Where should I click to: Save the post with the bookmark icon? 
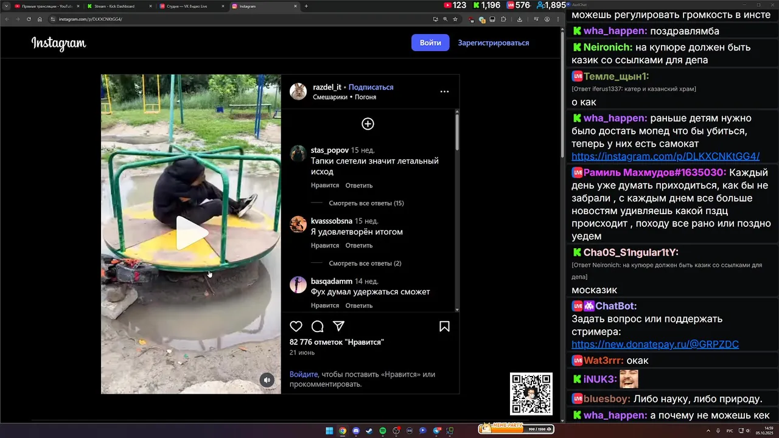pos(444,327)
